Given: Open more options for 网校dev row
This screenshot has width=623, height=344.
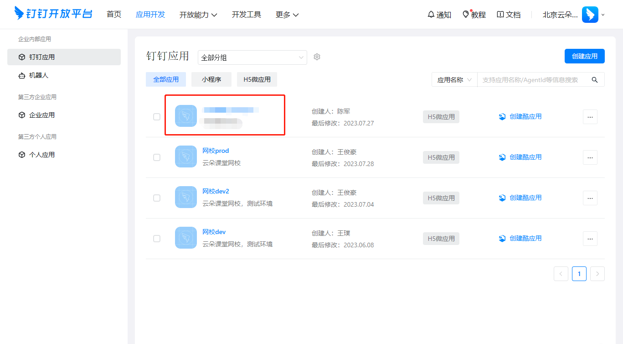Looking at the screenshot, I should pyautogui.click(x=590, y=239).
